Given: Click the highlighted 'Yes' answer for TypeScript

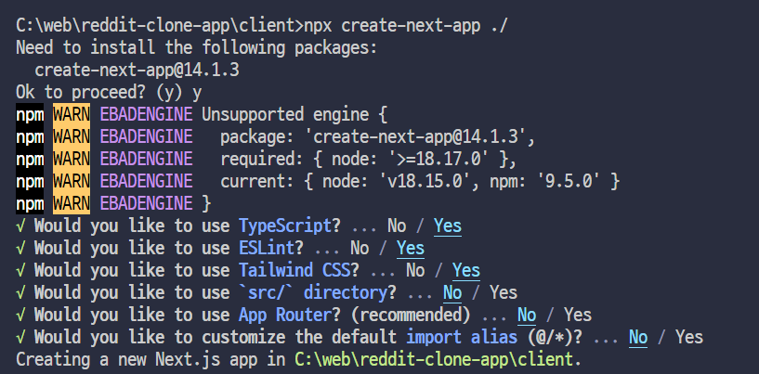Looking at the screenshot, I should point(447,226).
